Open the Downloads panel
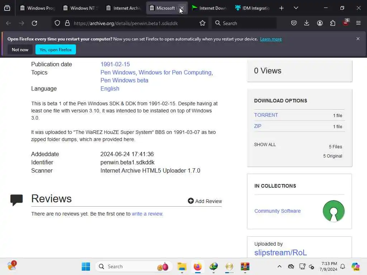Image resolution: width=367 pixels, height=275 pixels. 307,23
